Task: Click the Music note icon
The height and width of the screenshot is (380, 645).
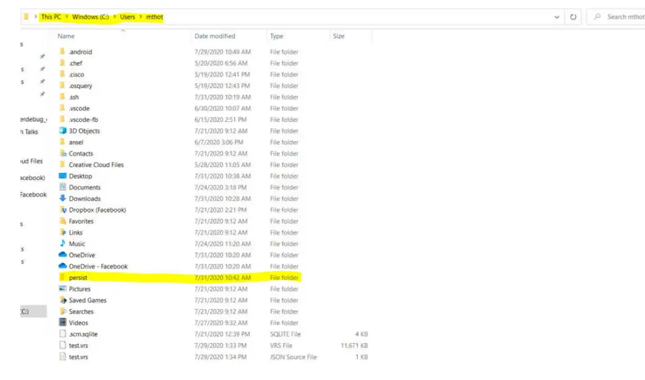Action: coord(62,243)
